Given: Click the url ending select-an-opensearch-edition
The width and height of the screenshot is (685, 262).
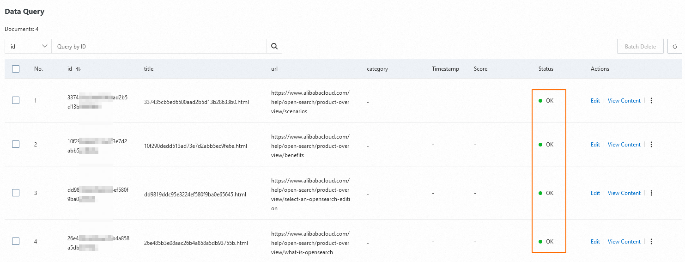Looking at the screenshot, I should point(310,194).
